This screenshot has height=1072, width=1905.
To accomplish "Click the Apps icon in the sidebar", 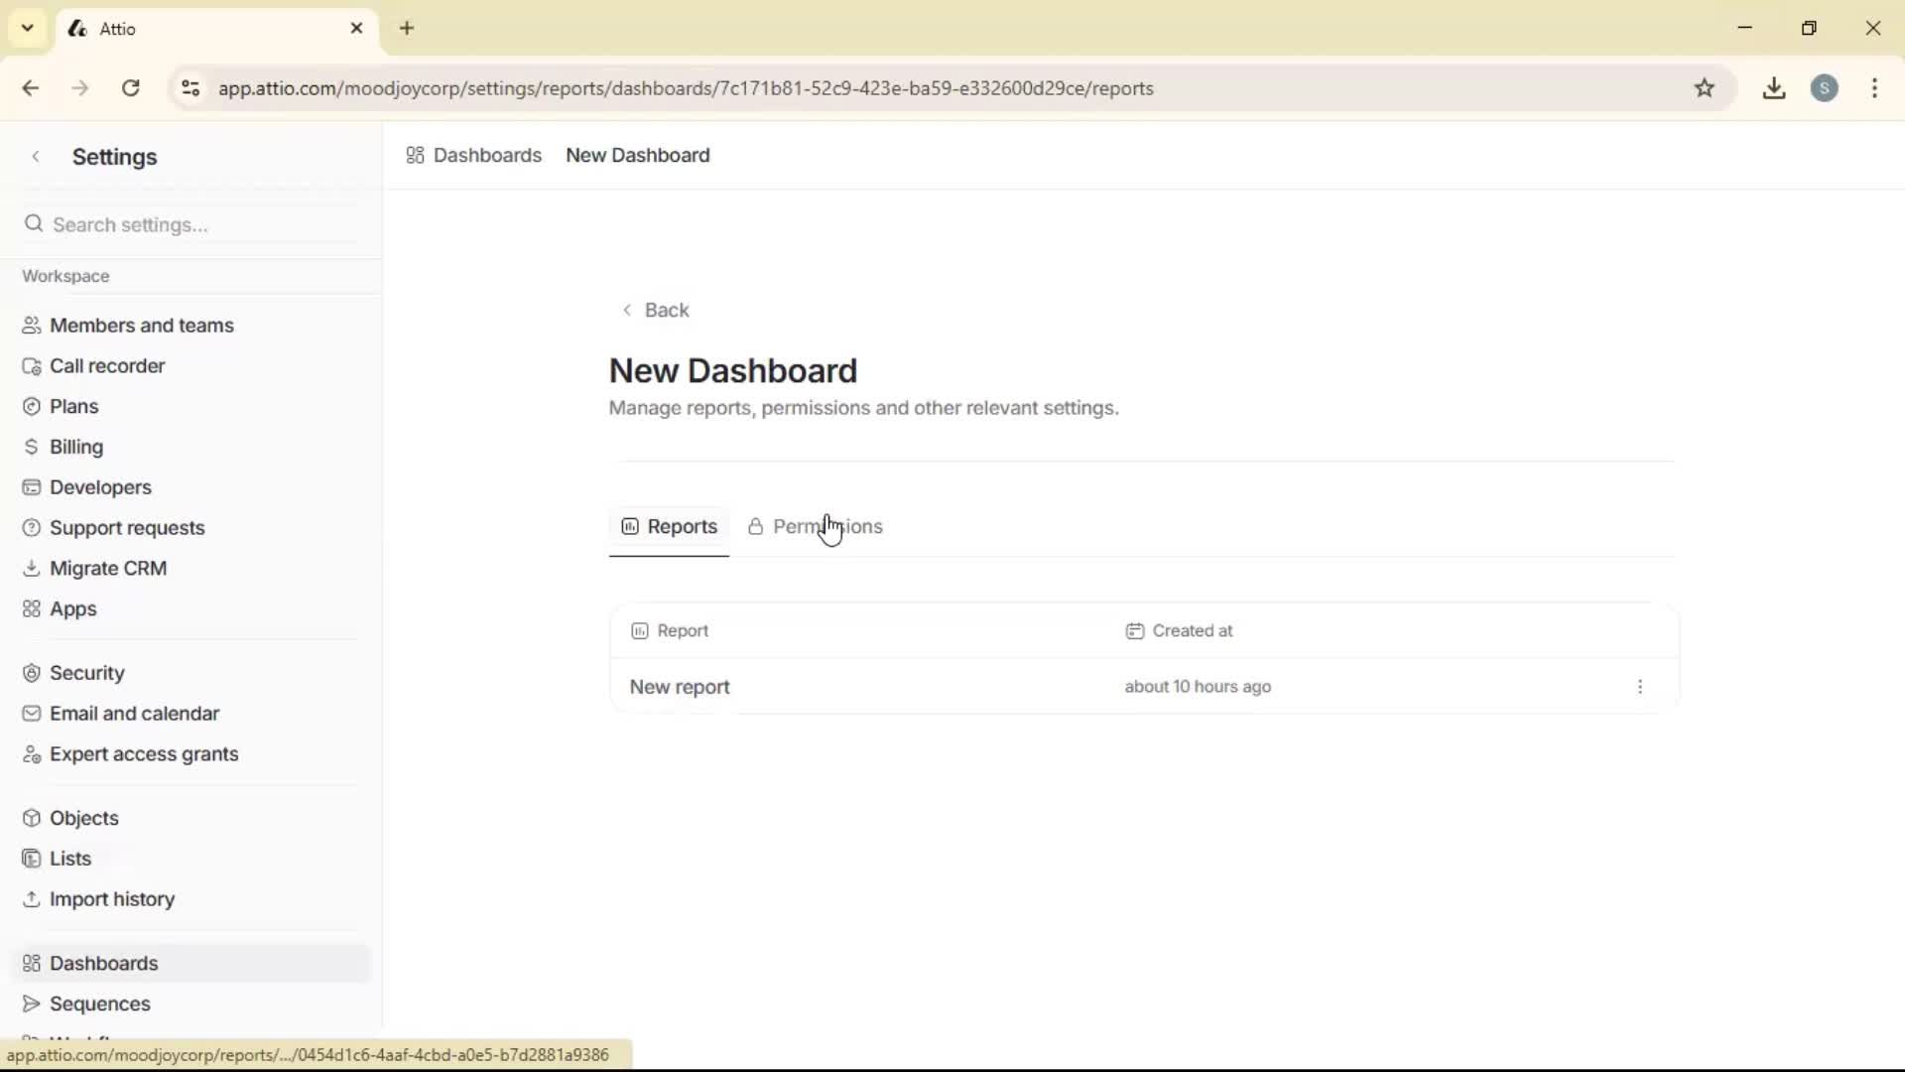I will pyautogui.click(x=31, y=608).
